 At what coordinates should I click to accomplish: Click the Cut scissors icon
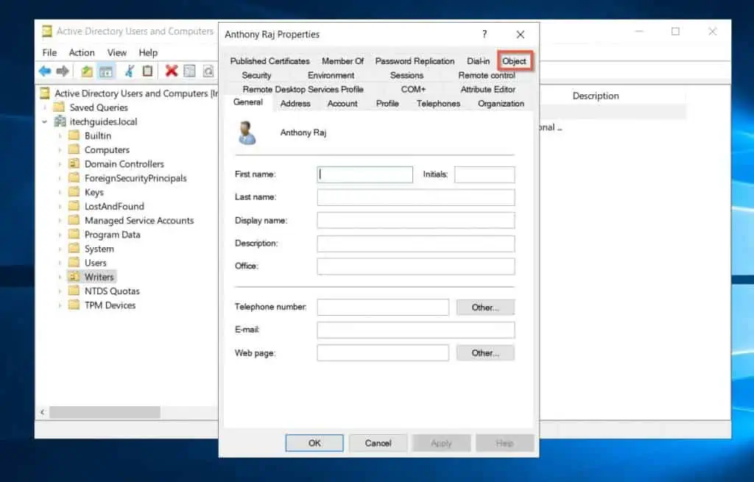[129, 71]
